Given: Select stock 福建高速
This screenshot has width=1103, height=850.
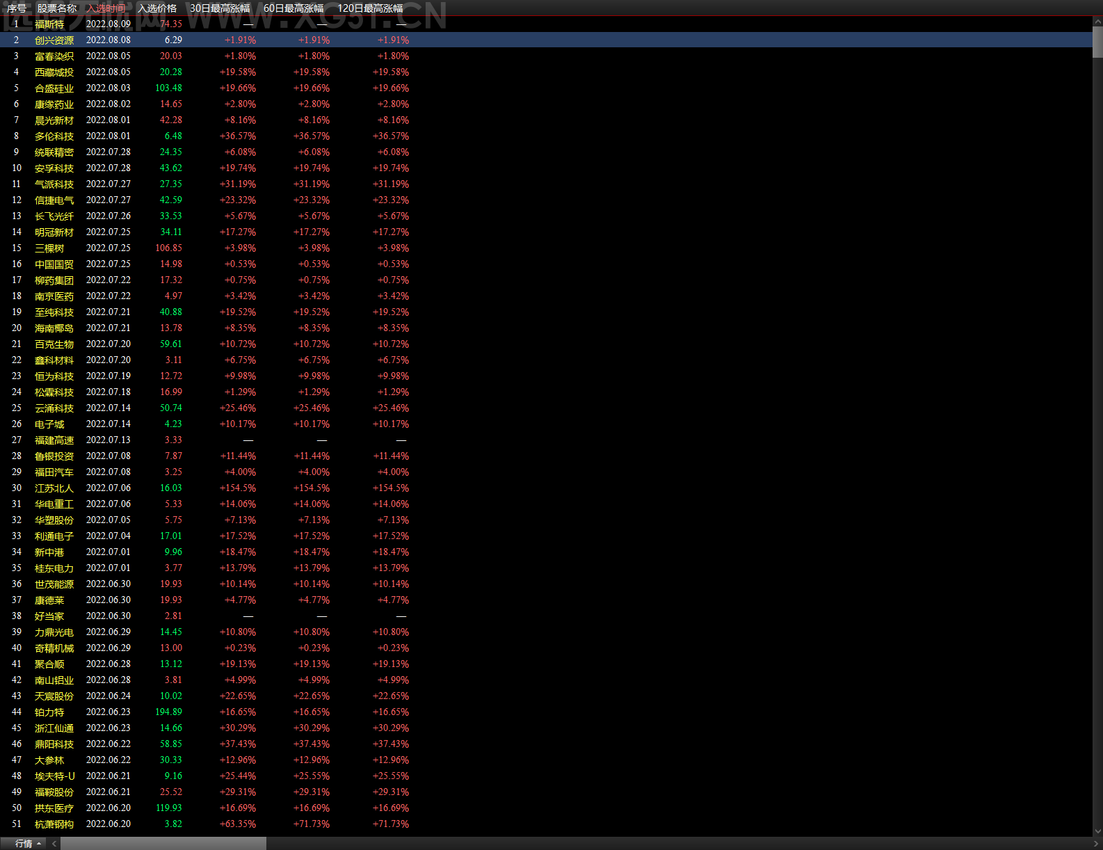Looking at the screenshot, I should [54, 440].
